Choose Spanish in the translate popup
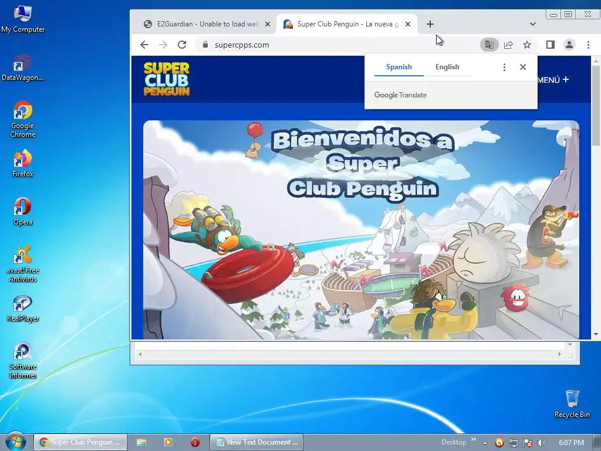The height and width of the screenshot is (451, 601). click(x=399, y=67)
